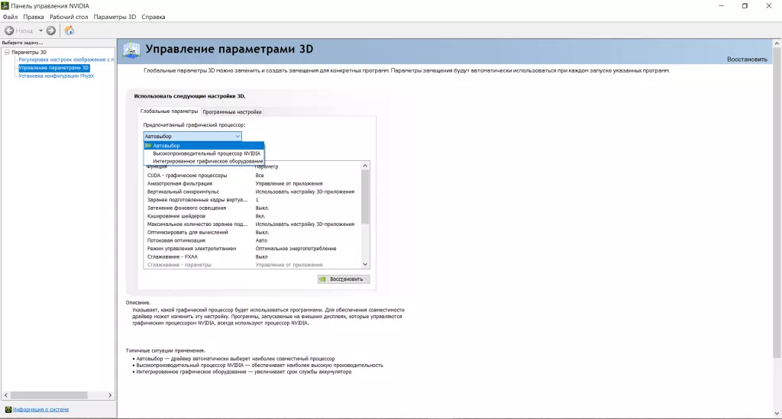Click the Оптимальное энергопотребление value
This screenshot has height=419, width=782.
point(296,248)
